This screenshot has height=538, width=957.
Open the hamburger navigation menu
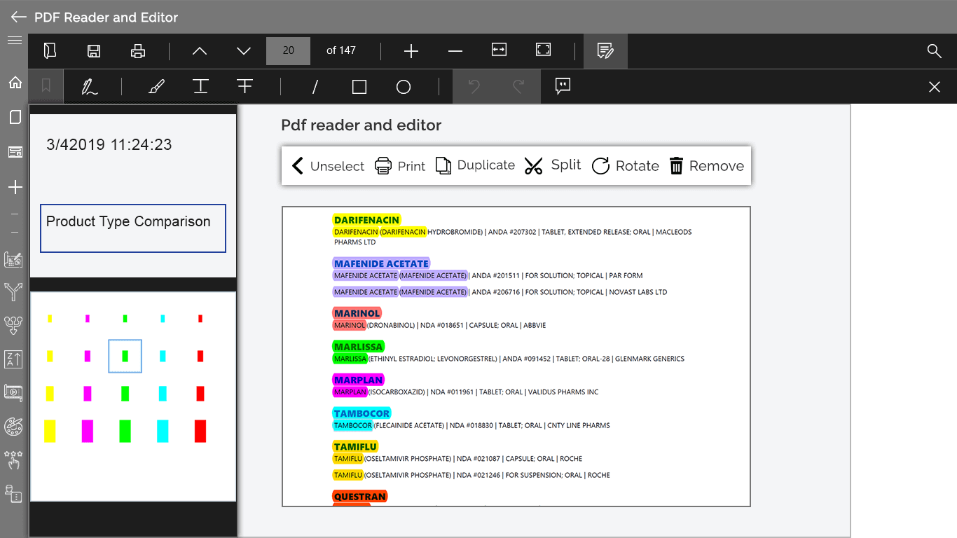click(x=14, y=40)
